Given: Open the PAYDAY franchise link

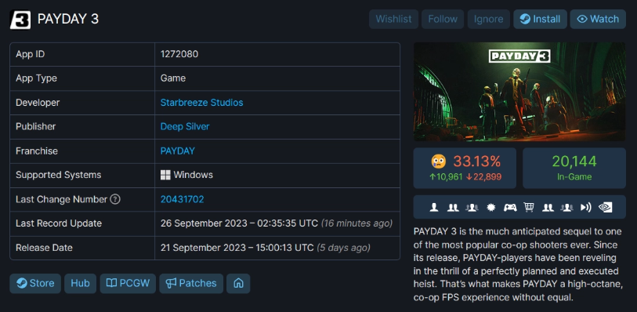Looking at the screenshot, I should click(178, 151).
